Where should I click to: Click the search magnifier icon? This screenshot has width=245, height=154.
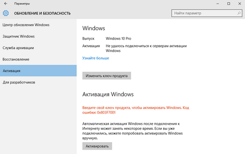pos(239,13)
